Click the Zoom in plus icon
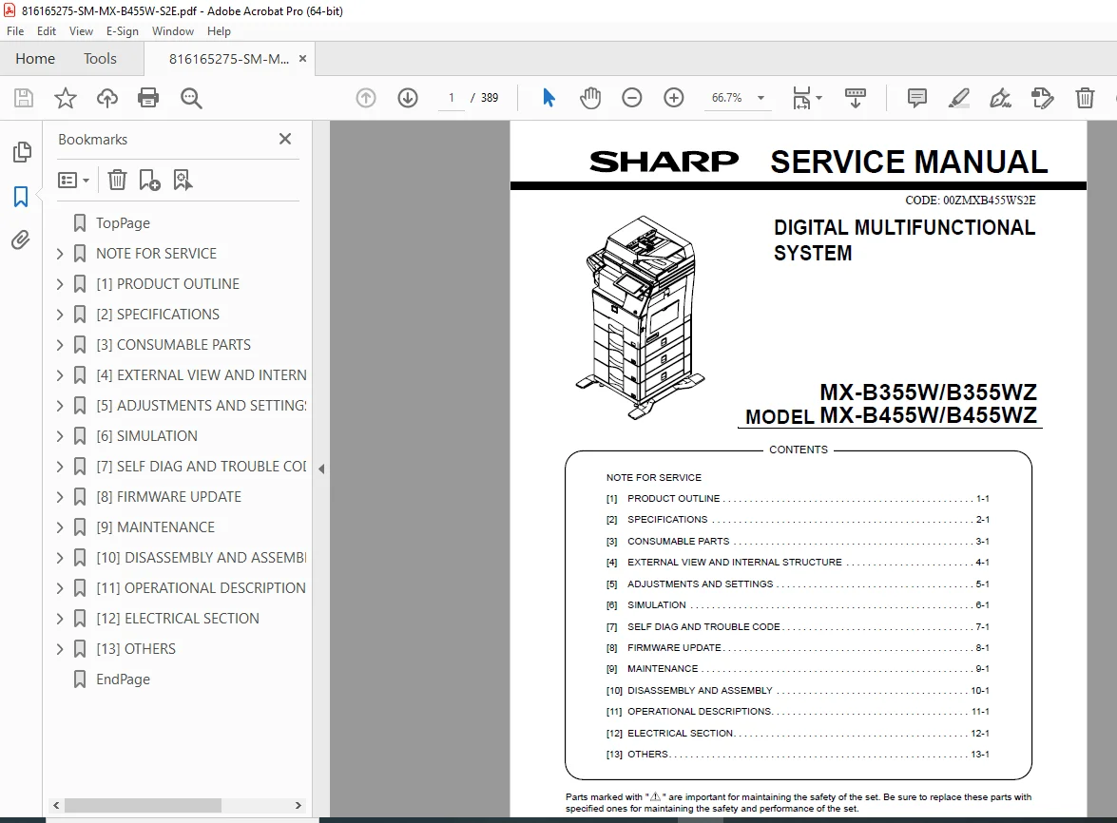The height and width of the screenshot is (823, 1117). click(673, 98)
